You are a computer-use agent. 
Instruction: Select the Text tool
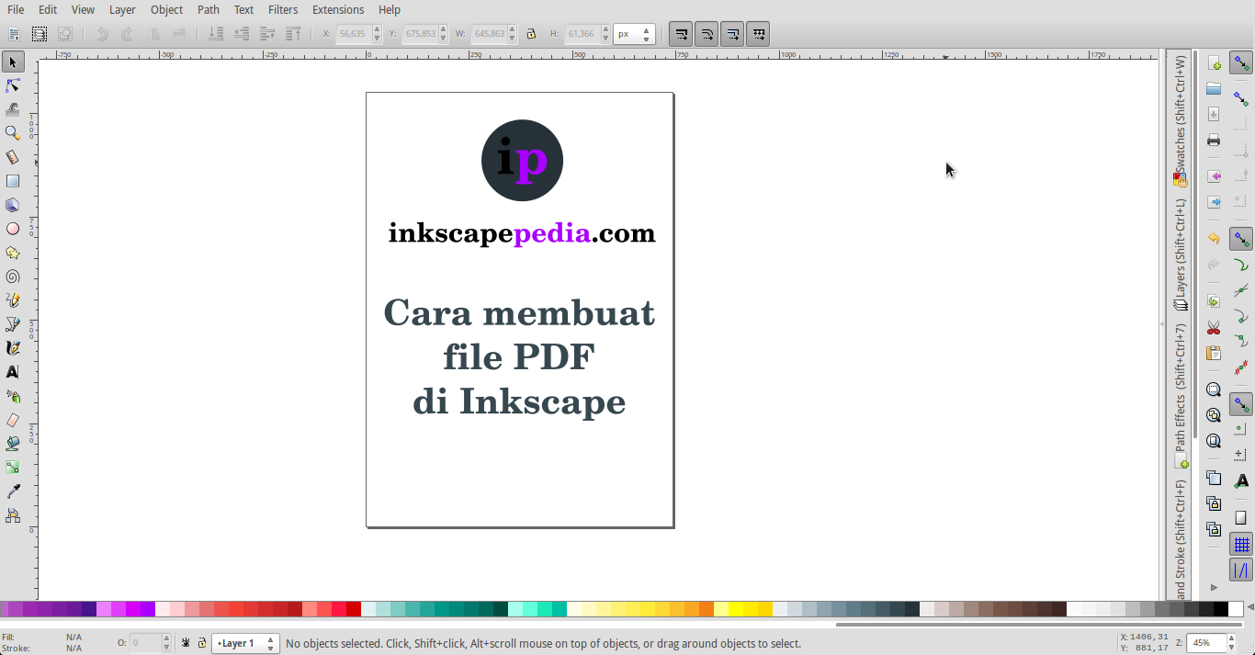point(12,371)
